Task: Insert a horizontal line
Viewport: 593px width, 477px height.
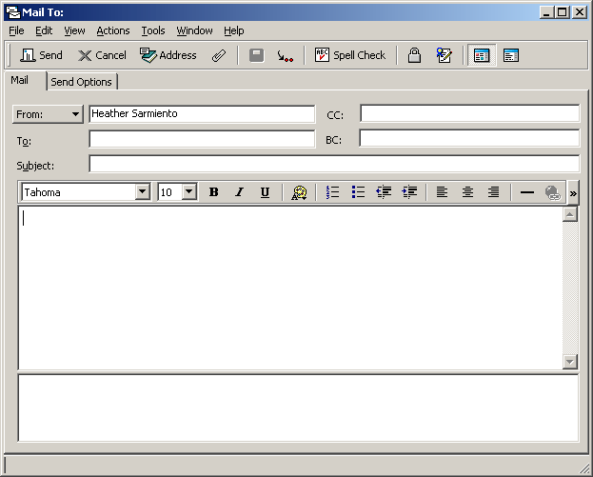Action: click(526, 192)
